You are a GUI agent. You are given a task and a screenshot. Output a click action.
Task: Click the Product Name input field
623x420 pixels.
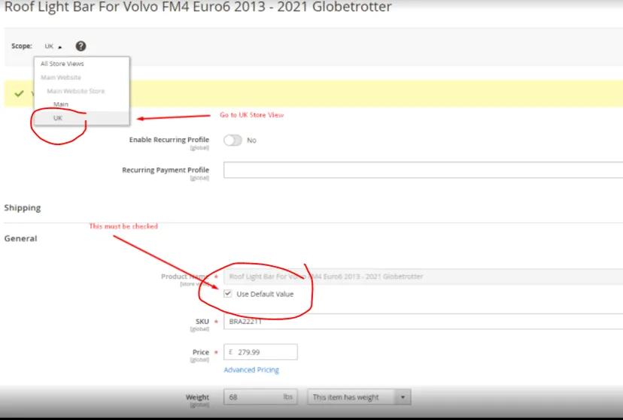(x=423, y=276)
